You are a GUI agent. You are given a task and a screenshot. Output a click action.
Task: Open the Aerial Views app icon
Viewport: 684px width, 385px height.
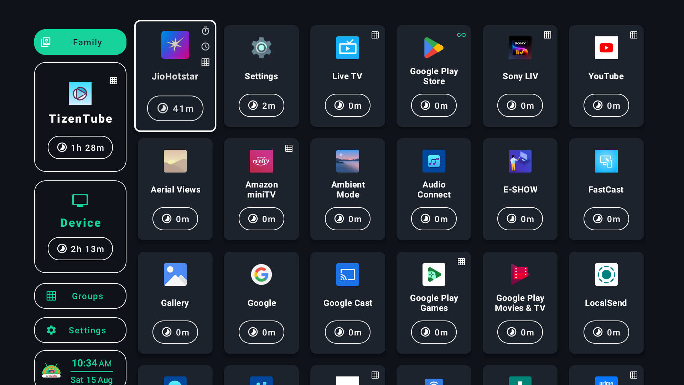point(175,161)
